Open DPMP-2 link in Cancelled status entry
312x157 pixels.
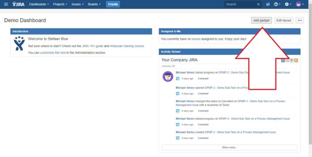pos(231,103)
